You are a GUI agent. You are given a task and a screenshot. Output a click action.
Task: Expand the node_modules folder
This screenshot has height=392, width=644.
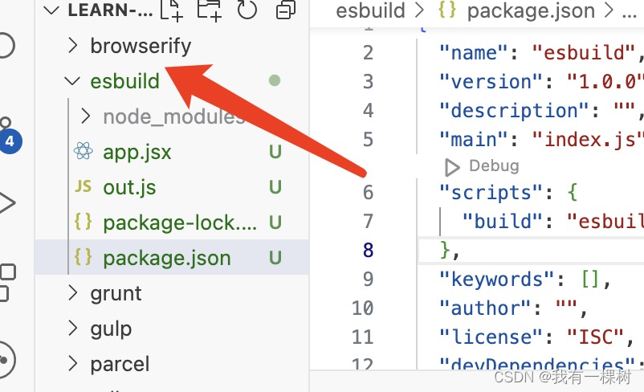[85, 116]
